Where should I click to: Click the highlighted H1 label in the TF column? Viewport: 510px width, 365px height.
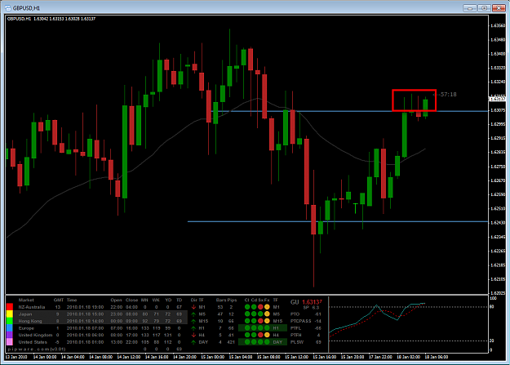[x=276, y=328]
